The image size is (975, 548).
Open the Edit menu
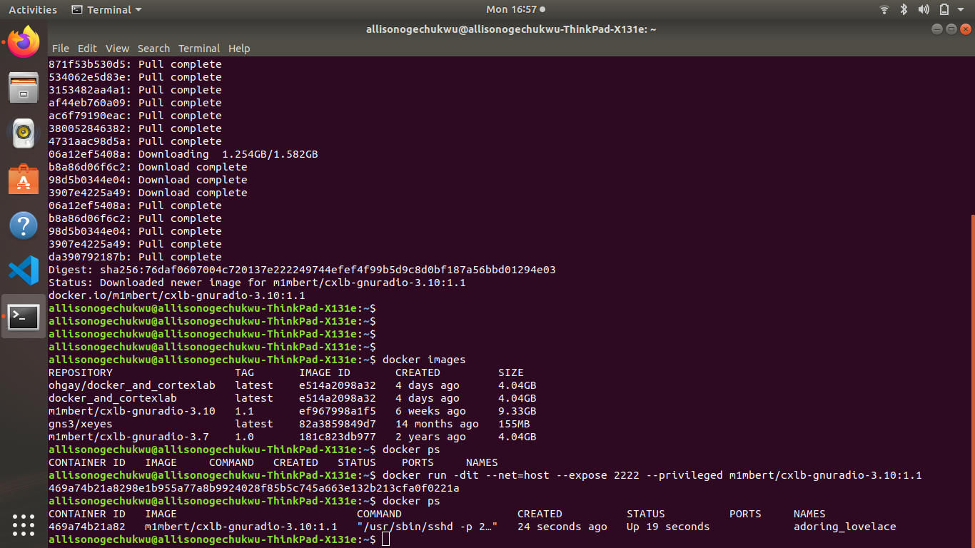pos(87,49)
